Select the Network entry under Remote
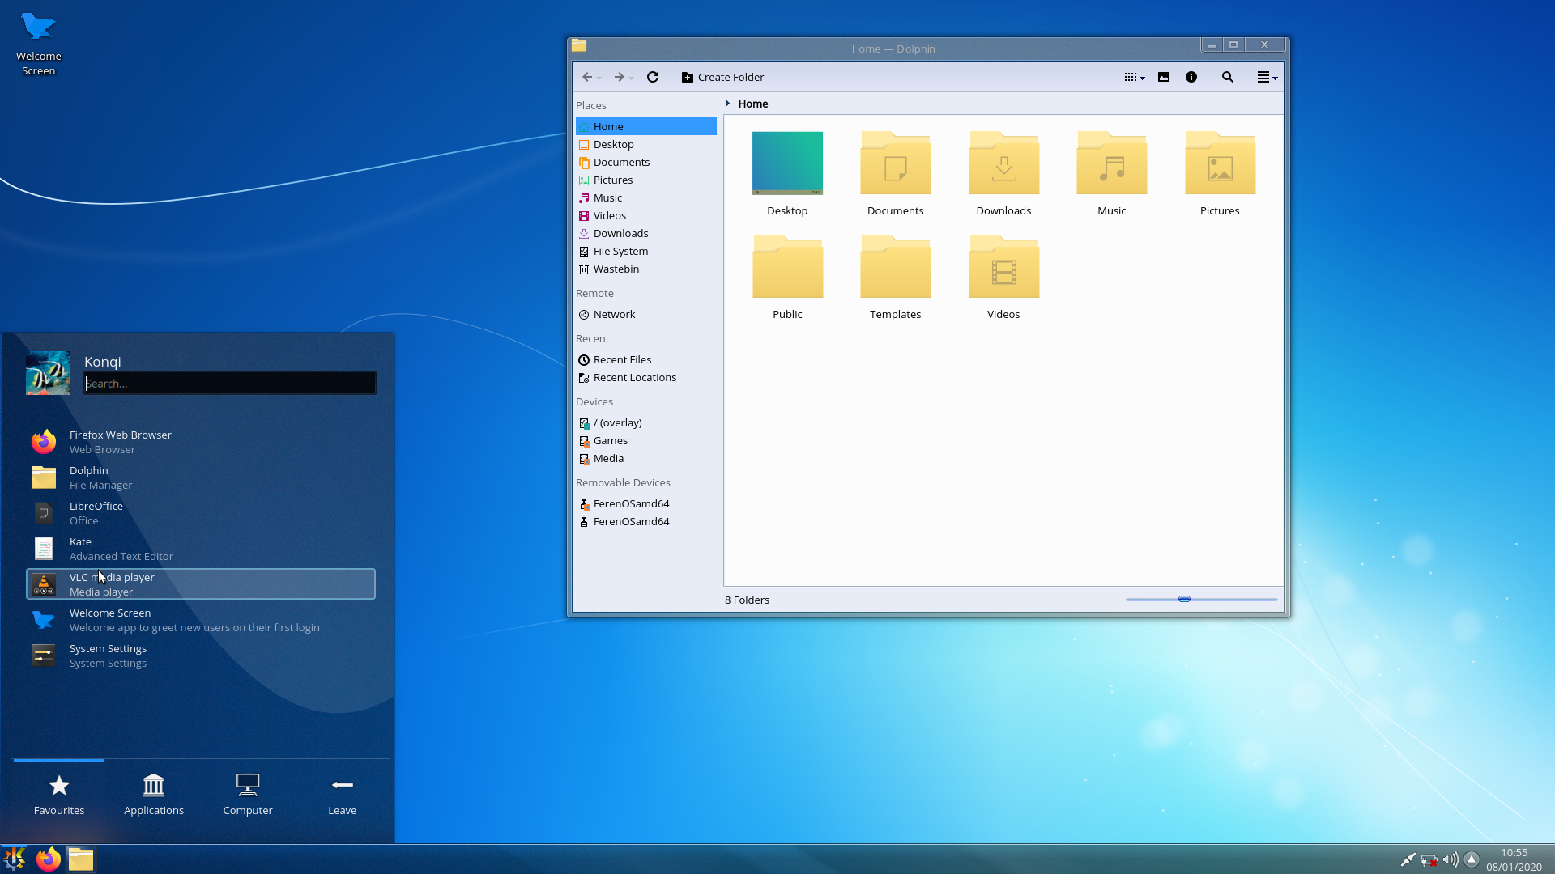Viewport: 1555px width, 874px height. tap(616, 314)
